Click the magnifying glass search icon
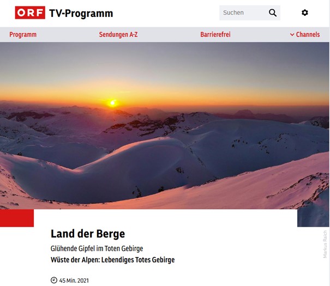 273,13
